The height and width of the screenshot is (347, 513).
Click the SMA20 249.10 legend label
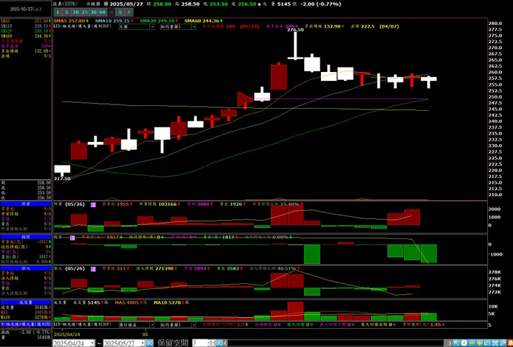point(159,21)
